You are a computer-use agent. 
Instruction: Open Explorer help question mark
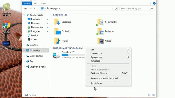tap(154, 4)
